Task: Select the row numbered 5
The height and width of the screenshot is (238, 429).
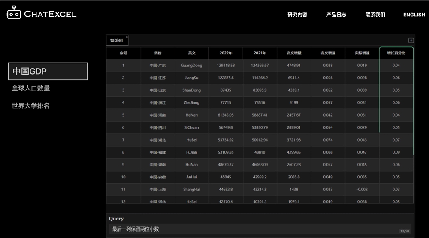Action: [x=124, y=115]
